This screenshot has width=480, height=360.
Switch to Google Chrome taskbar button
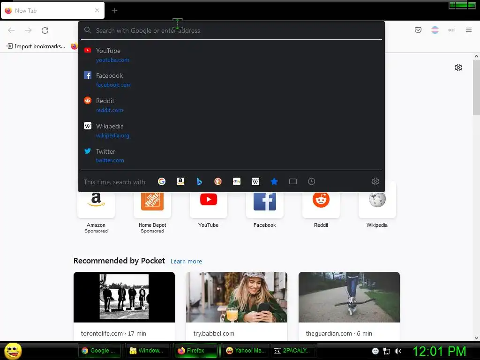(x=99, y=351)
